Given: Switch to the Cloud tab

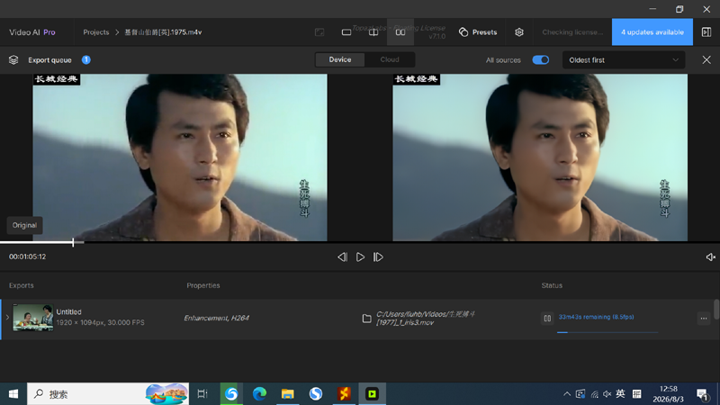Looking at the screenshot, I should pyautogui.click(x=390, y=59).
